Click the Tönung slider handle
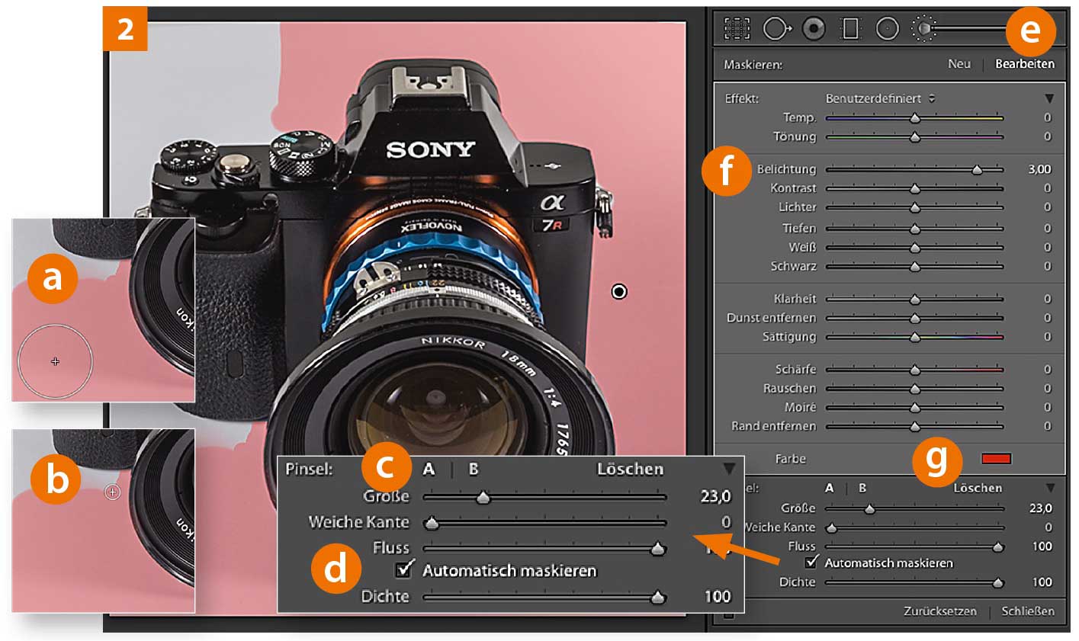1079x641 pixels. [x=915, y=137]
